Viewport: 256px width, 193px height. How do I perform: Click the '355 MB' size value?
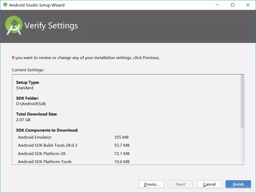[x=121, y=137]
